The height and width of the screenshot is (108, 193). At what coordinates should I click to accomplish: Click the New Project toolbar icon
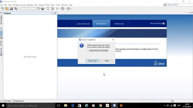pos(7,9)
